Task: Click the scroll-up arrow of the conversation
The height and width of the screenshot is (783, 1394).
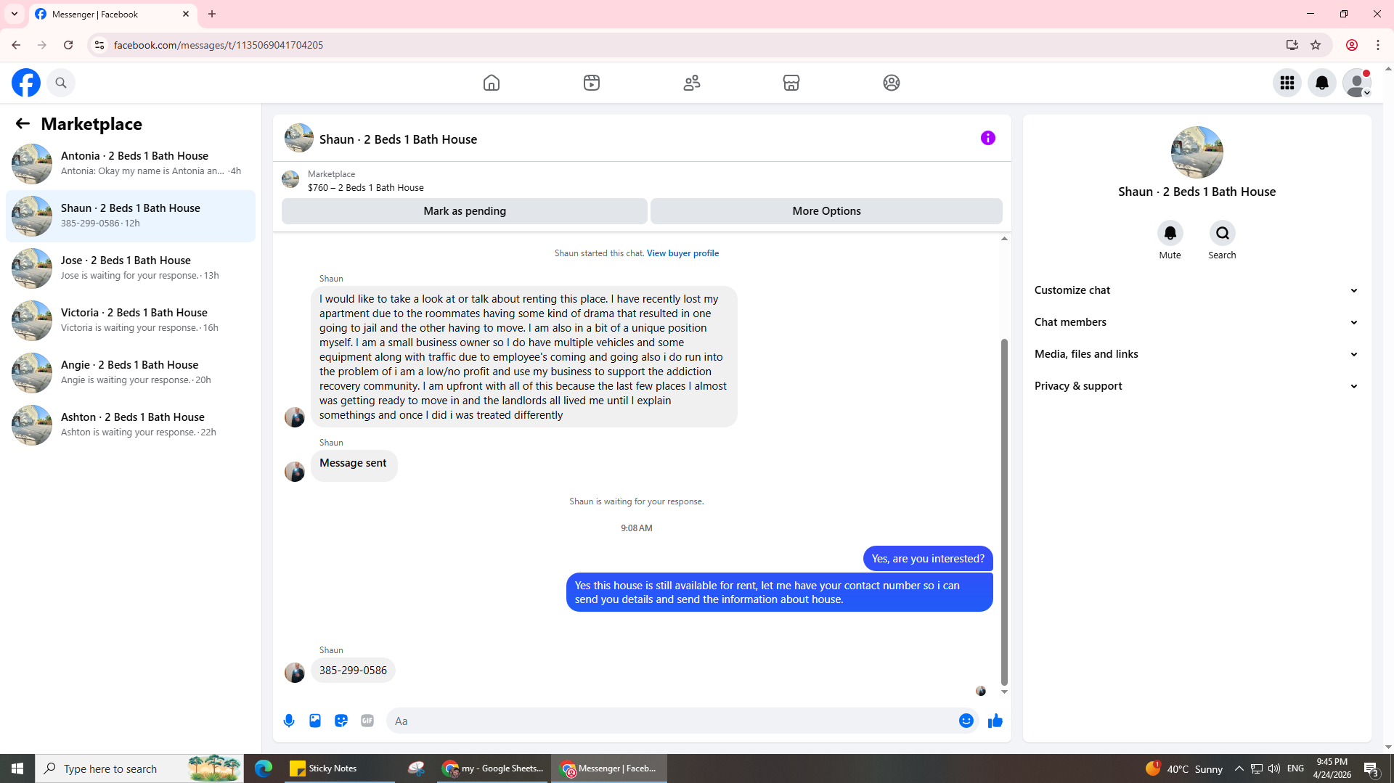Action: coord(1004,239)
